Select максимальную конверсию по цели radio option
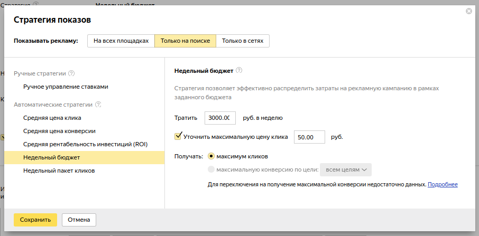The height and width of the screenshot is (236, 479). click(211, 169)
